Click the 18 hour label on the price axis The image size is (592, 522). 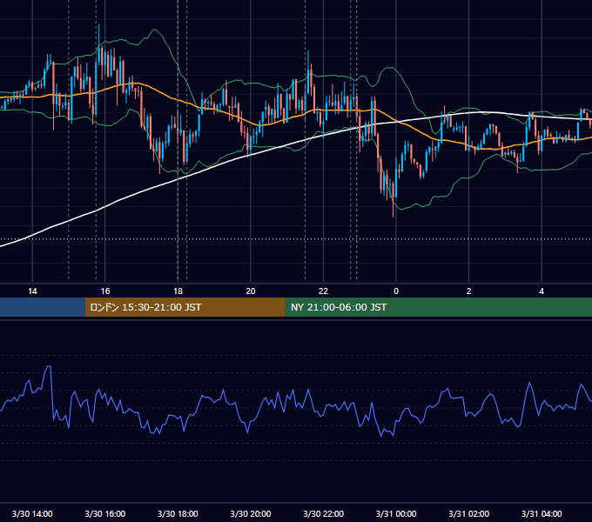[x=178, y=291]
